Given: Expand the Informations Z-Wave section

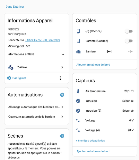Looking at the screenshot, I should click(36, 54).
